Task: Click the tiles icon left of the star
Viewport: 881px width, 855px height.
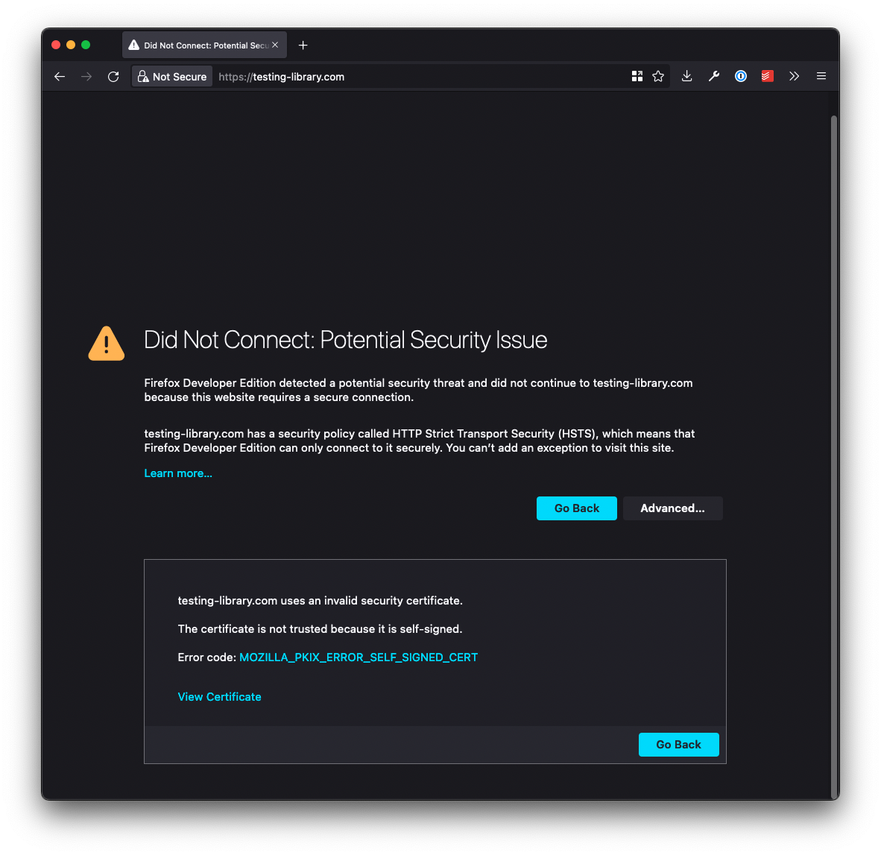Action: pos(637,76)
